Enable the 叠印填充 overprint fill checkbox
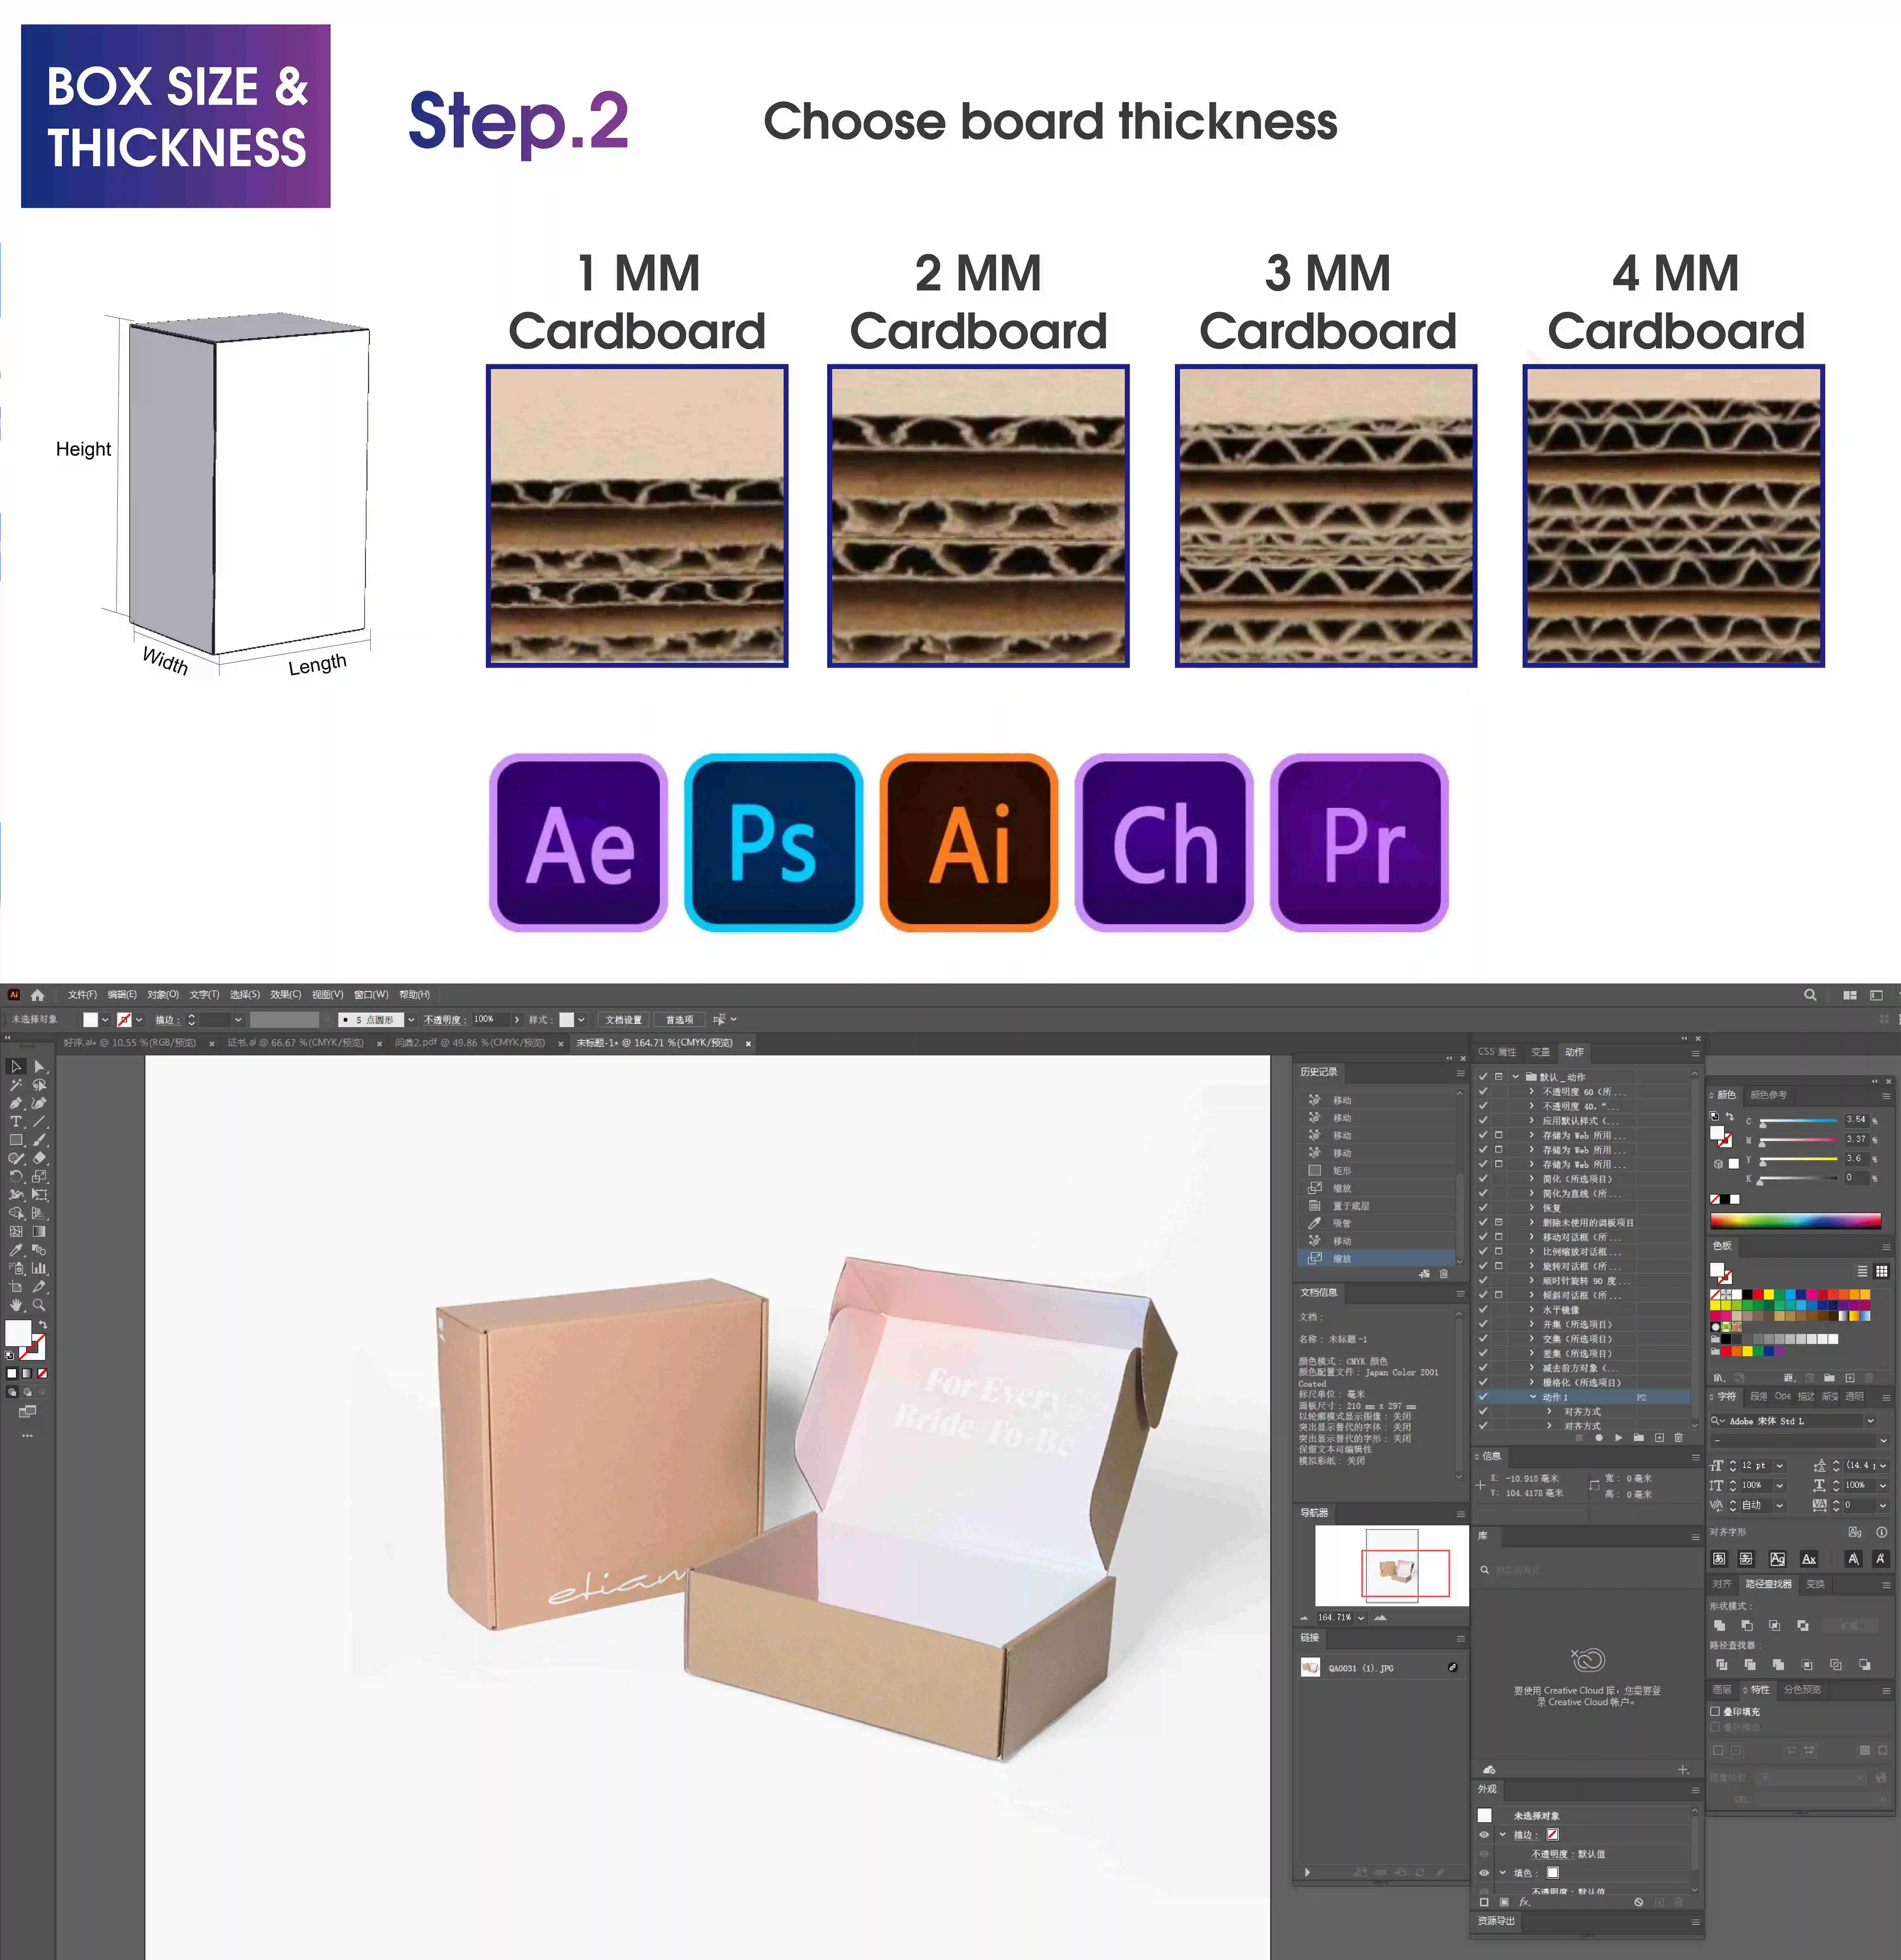 click(x=1715, y=1711)
